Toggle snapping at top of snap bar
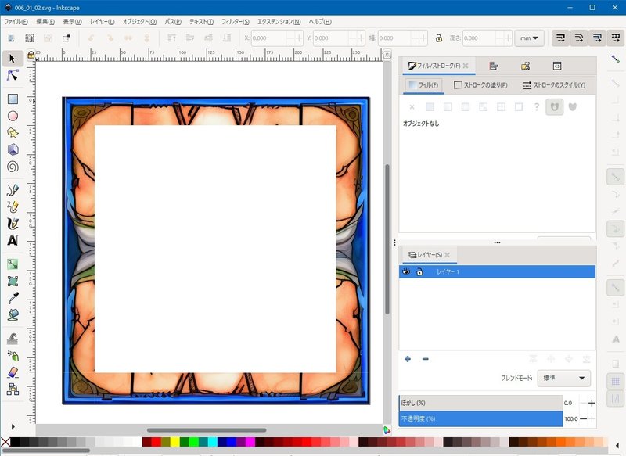 615,59
